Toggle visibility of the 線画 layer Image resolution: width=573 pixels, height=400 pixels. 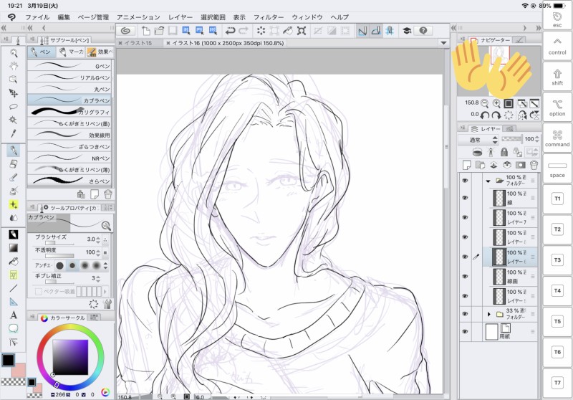[465, 277]
